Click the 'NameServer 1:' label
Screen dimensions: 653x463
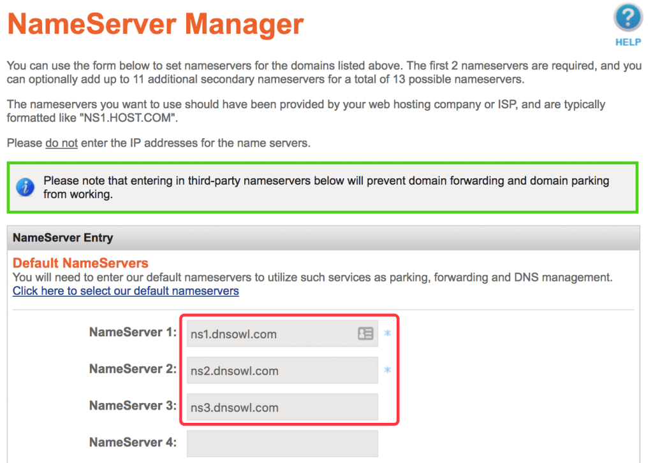[x=133, y=332]
